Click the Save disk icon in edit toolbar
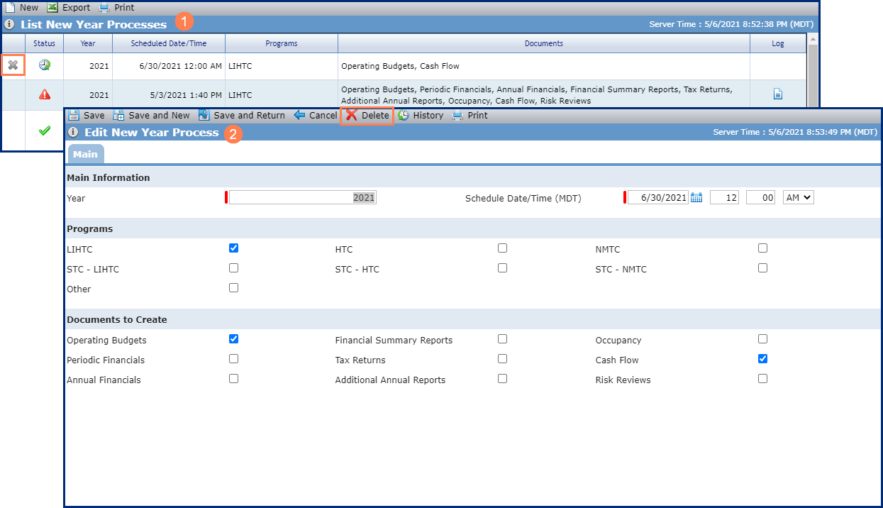The image size is (883, 508). [73, 115]
